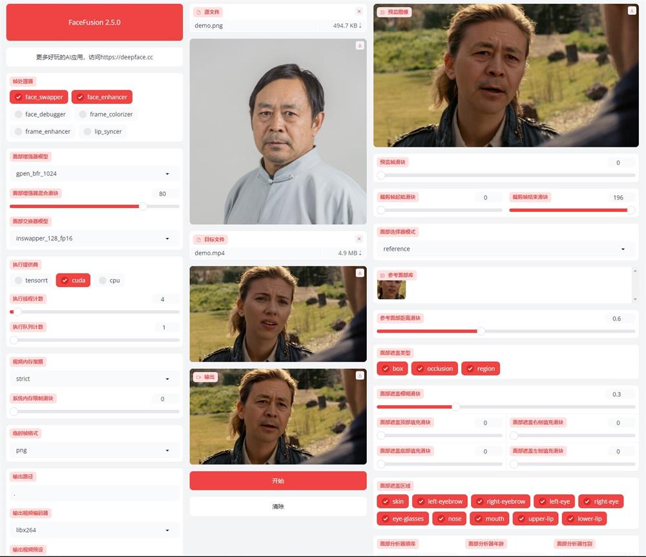
Task: Click the red 开始 start button
Action: [278, 481]
